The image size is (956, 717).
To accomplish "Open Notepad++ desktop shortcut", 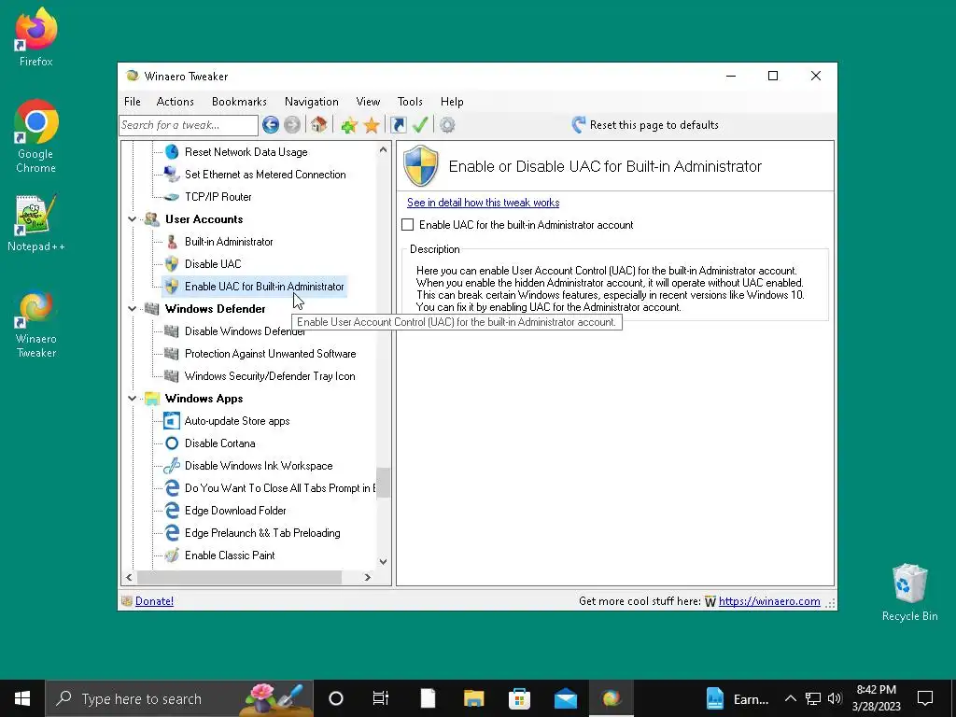I will [x=36, y=223].
